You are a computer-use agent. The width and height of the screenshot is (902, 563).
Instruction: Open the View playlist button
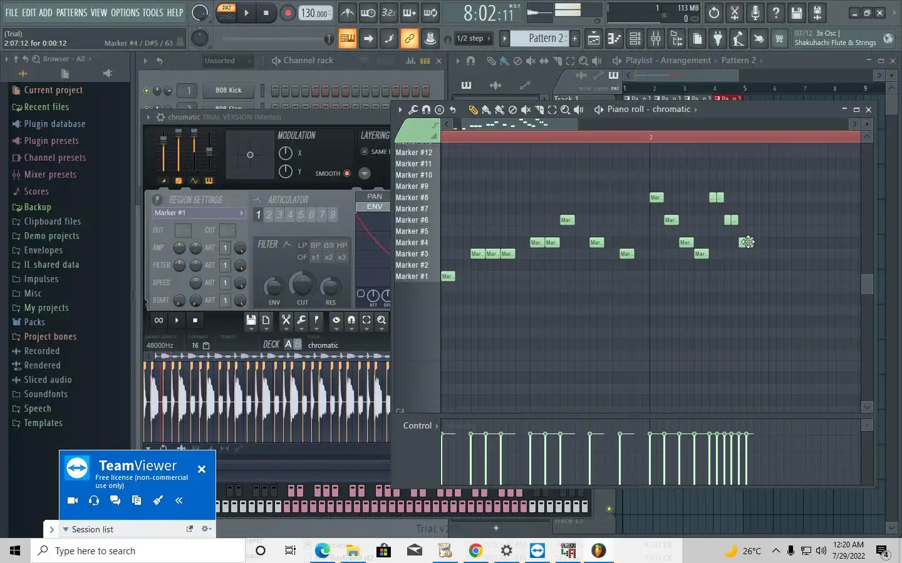594,39
